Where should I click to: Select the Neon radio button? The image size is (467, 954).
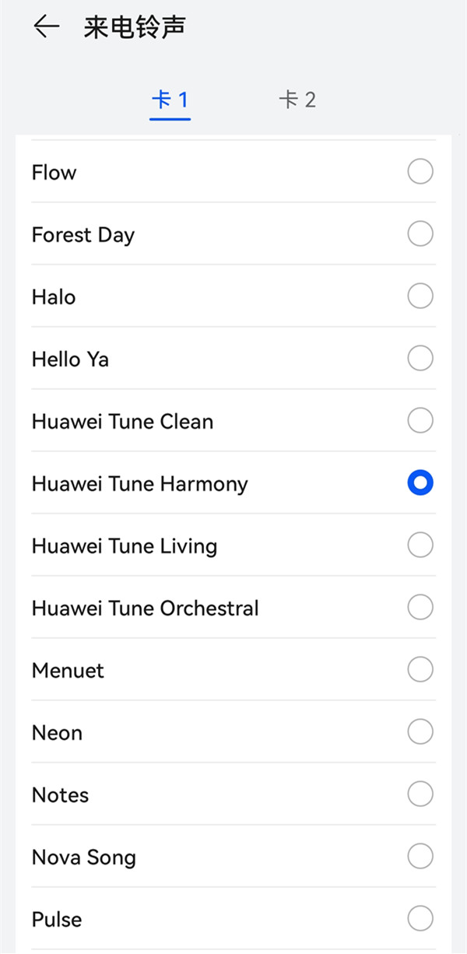pos(420,732)
